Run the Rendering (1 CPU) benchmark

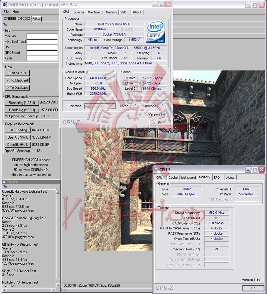(22, 103)
